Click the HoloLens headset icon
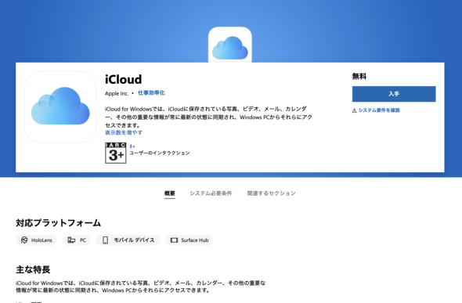Screen dimensions: 462x303 pos(24,240)
